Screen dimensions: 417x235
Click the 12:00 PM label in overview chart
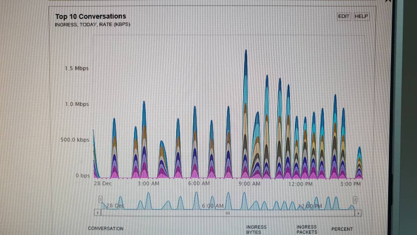point(310,206)
